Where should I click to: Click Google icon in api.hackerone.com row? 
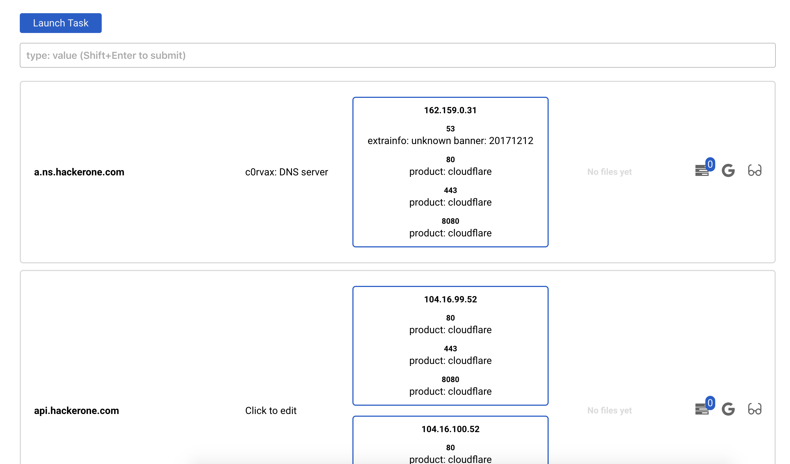(x=728, y=409)
